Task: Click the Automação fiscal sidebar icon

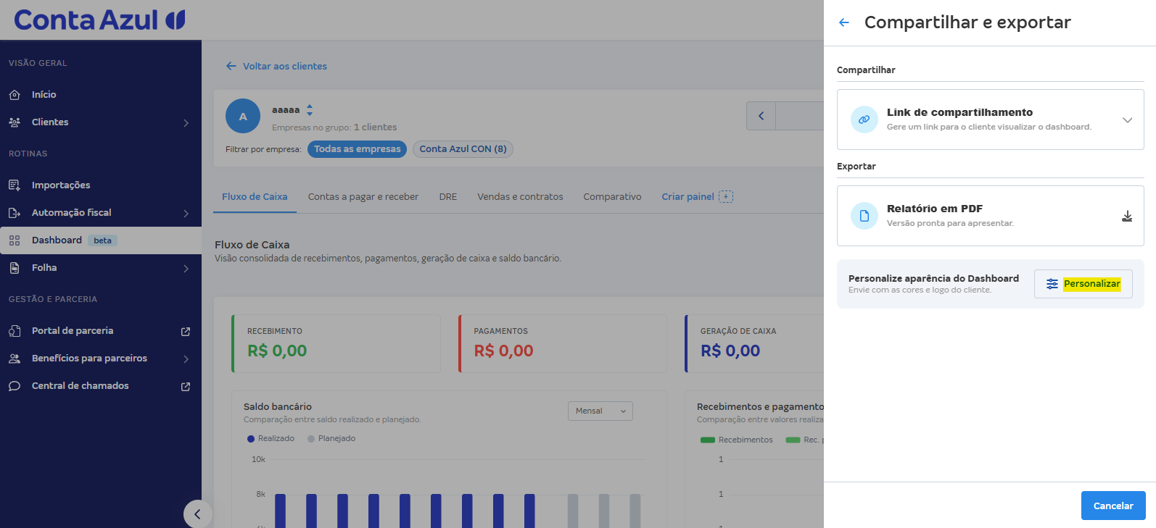Action: (x=15, y=213)
